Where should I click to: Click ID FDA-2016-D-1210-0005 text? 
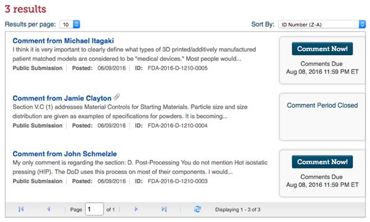[x=178, y=68]
